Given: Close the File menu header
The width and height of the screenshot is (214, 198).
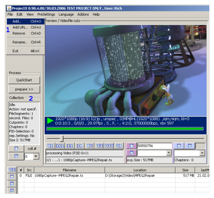Looking at the screenshot, I should click(10, 14).
